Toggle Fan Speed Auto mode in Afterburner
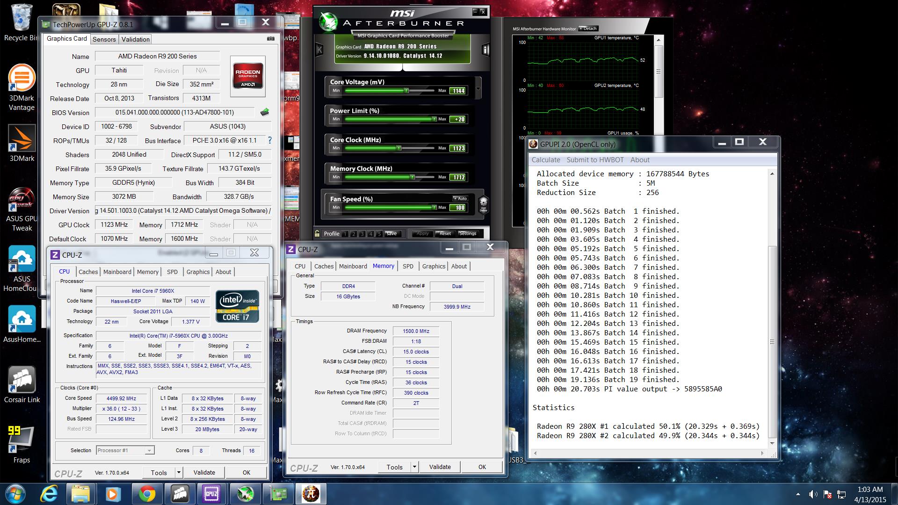Screen dimensions: 898x505 (x=460, y=198)
